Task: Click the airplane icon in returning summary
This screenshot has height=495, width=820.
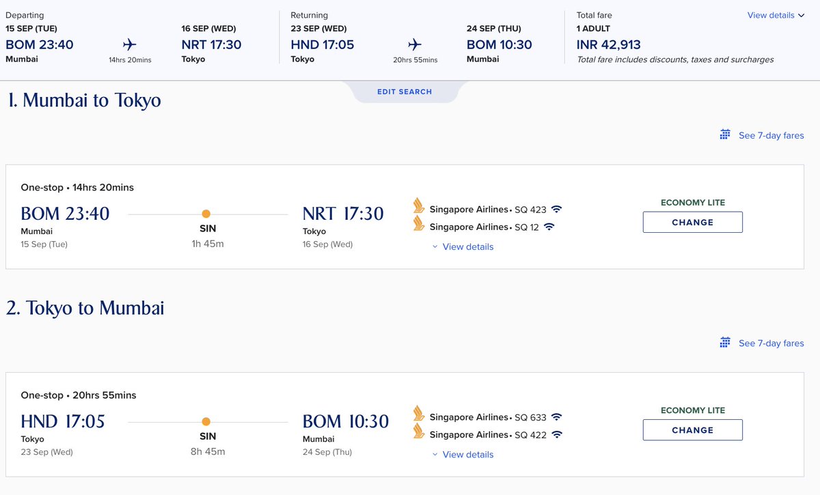Action: click(415, 45)
